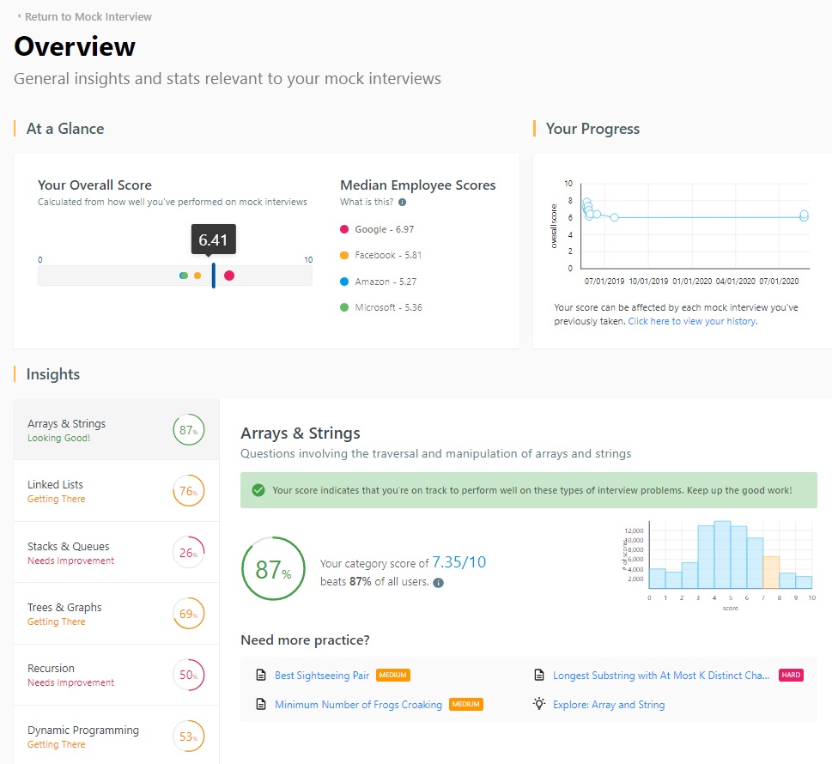Click Facebook - 5.81 median score text

coord(388,255)
